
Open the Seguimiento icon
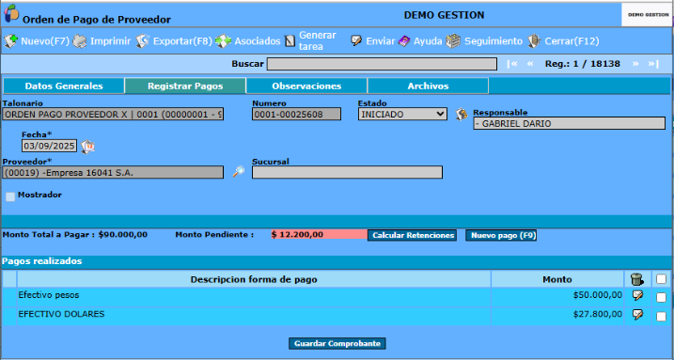pos(453,41)
